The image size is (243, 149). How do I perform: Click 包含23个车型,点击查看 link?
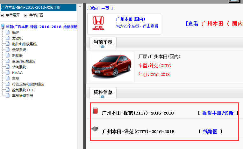(137, 26)
